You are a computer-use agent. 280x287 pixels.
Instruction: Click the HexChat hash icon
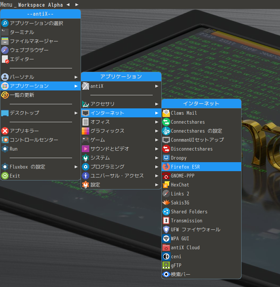click(166, 185)
